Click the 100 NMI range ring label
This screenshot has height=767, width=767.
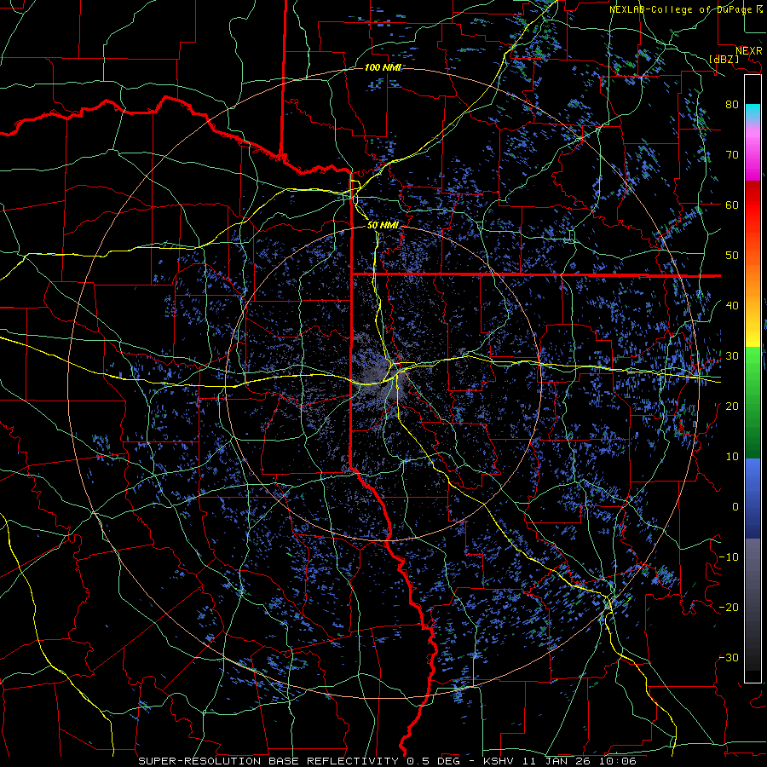pos(383,67)
